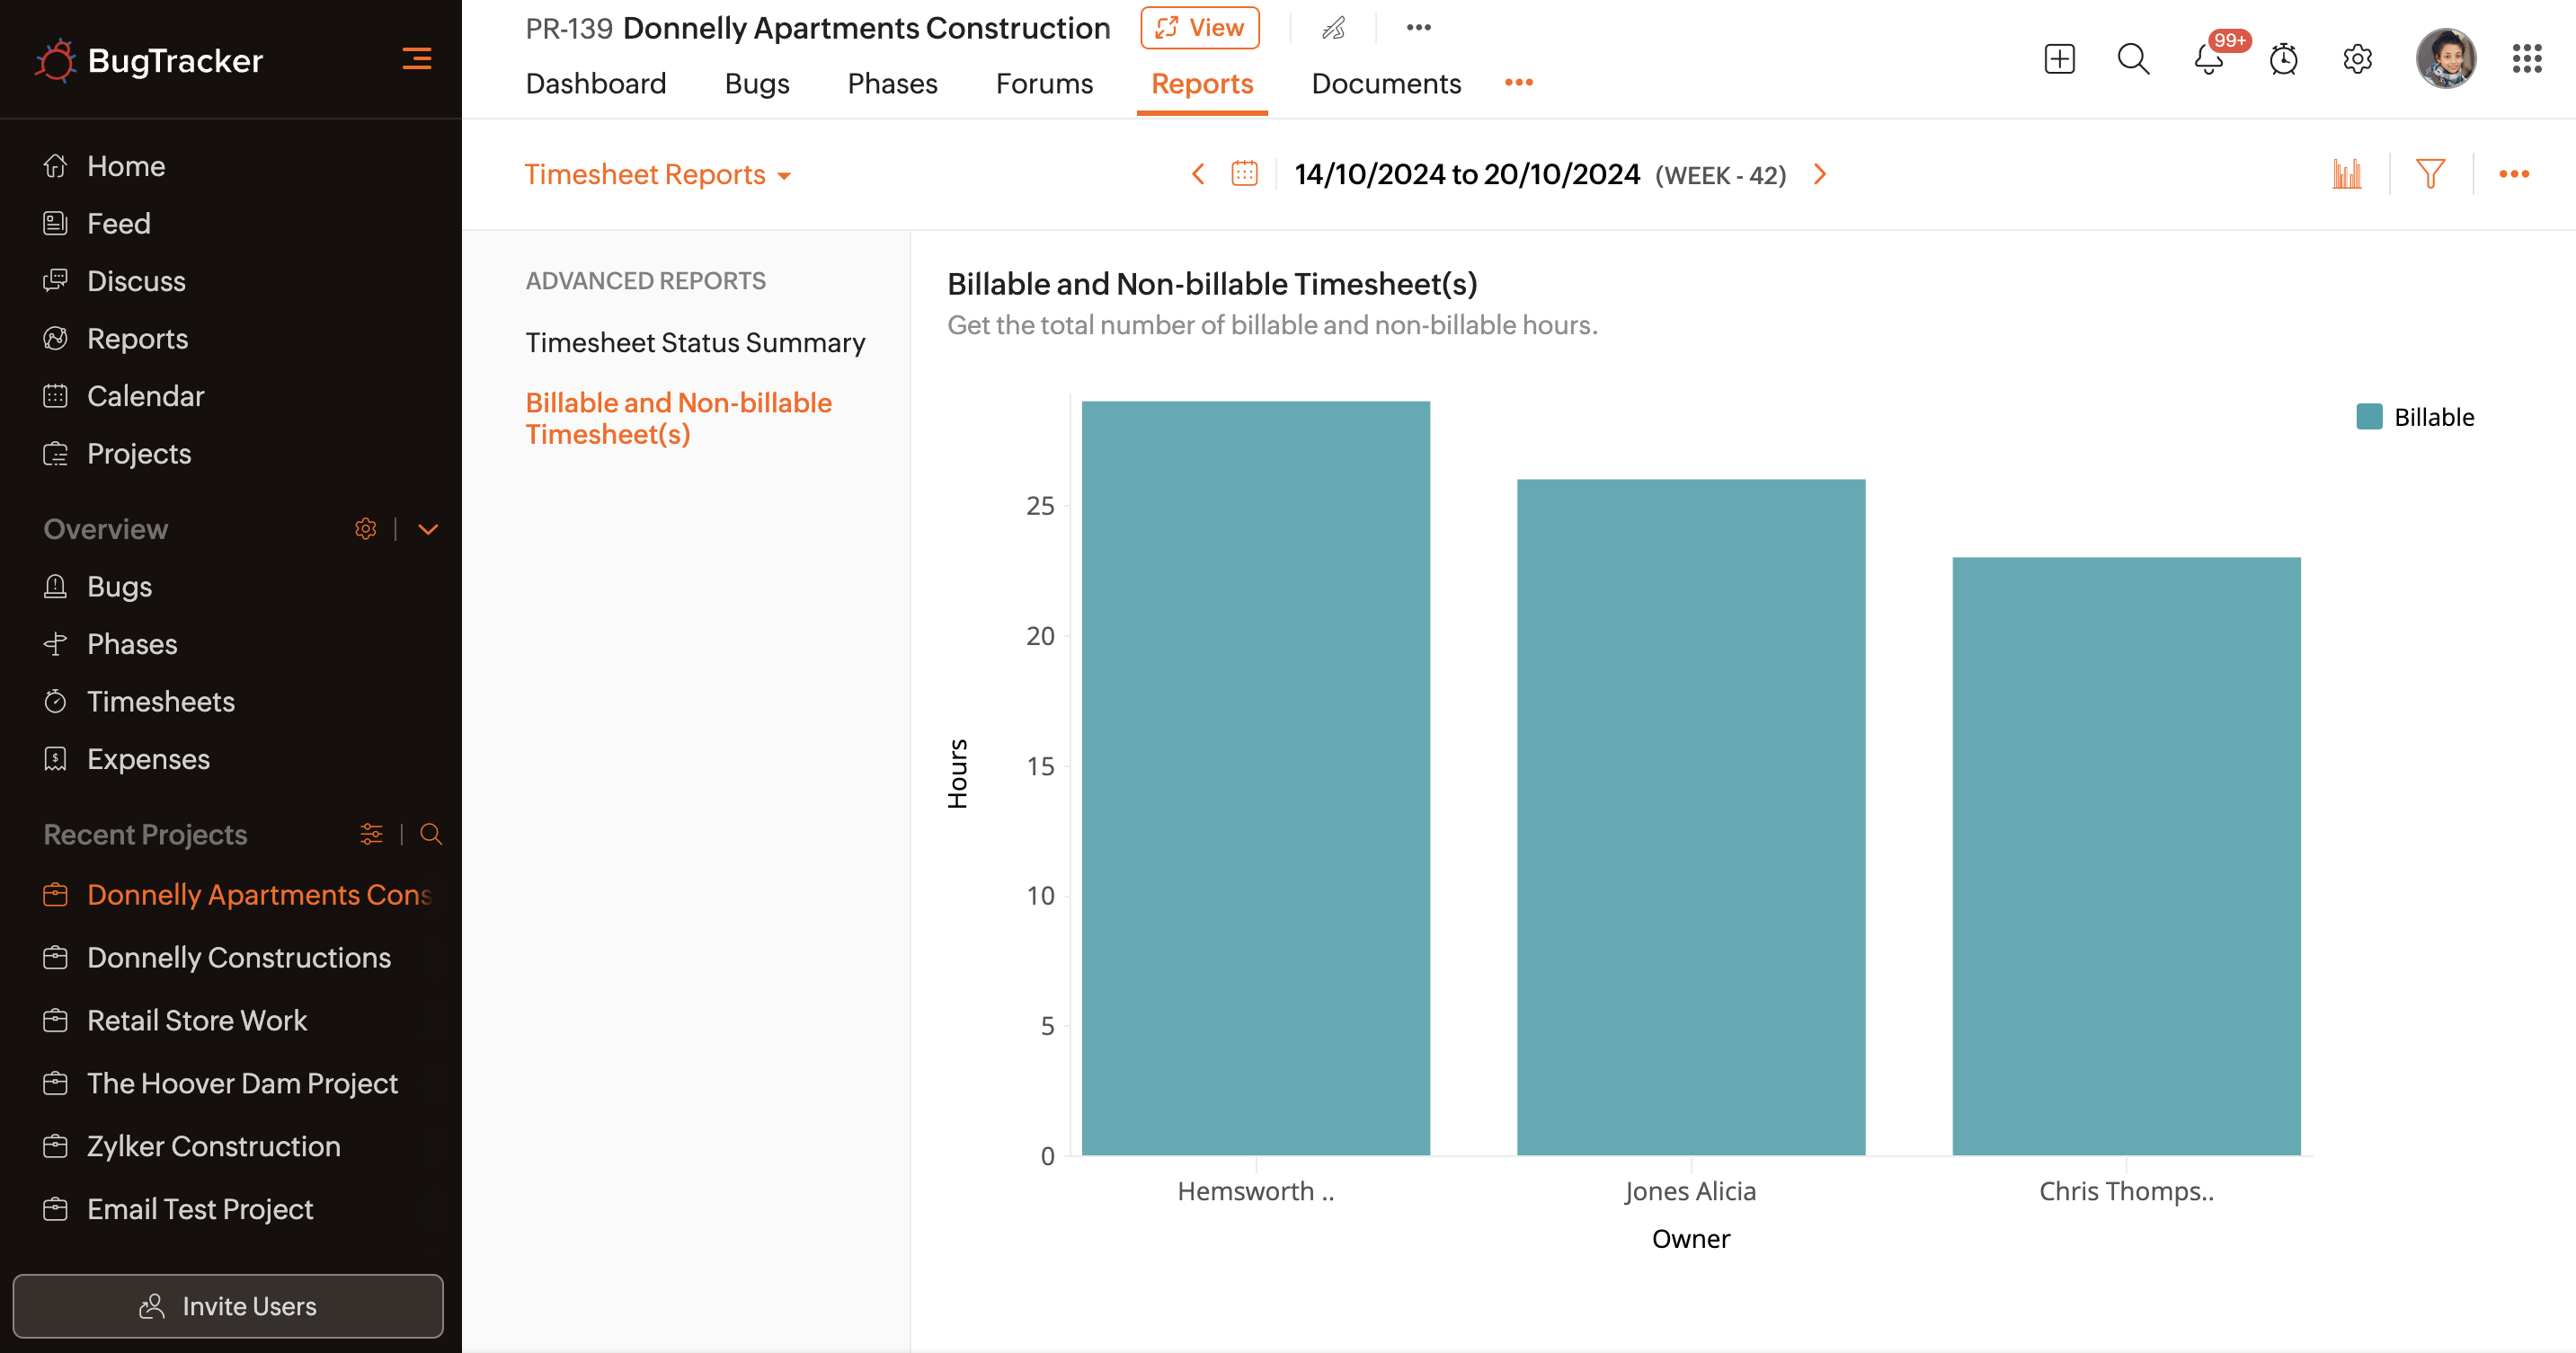Click the quick add plus icon
The width and height of the screenshot is (2576, 1353).
coord(2059,60)
